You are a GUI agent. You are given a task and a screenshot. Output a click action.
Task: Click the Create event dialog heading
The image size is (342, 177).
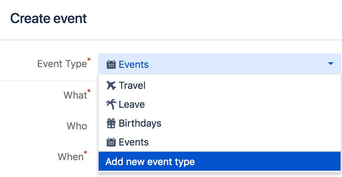[x=48, y=18]
